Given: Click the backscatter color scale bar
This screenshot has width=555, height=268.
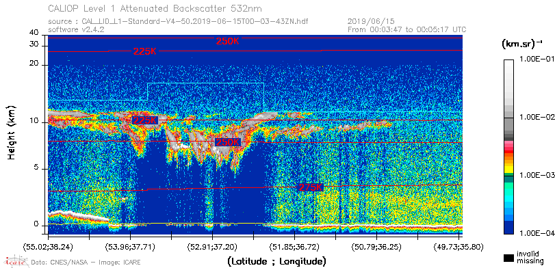Looking at the screenshot, I should pyautogui.click(x=508, y=147).
